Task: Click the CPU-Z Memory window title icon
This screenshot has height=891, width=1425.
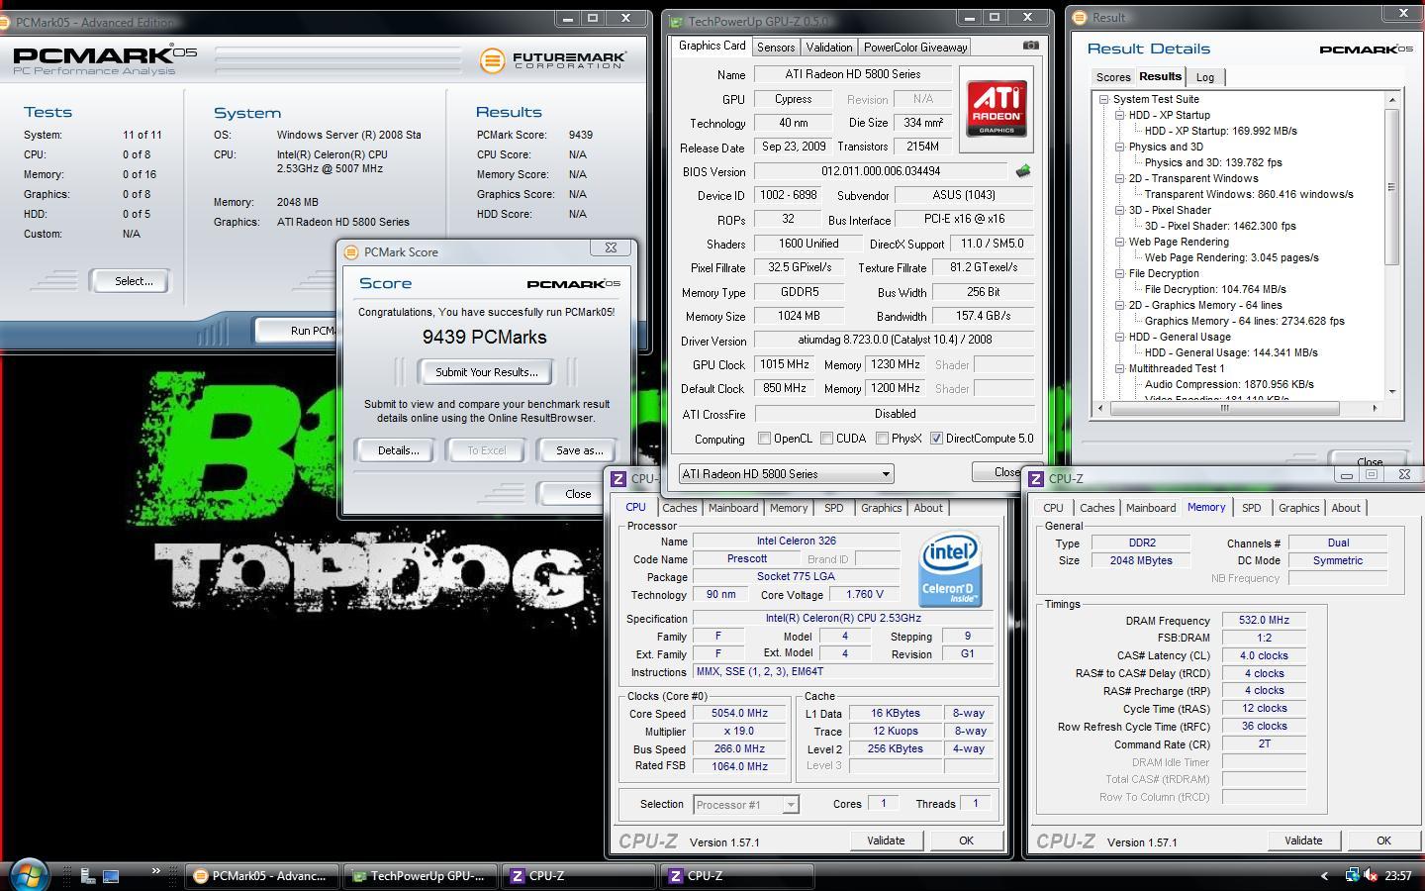Action: [x=1036, y=478]
